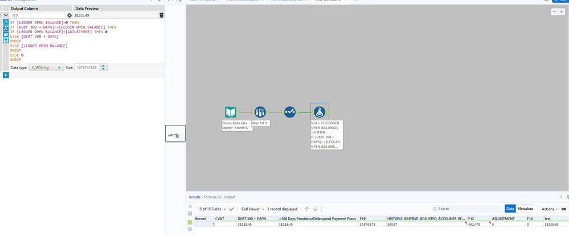Open the fx functions list icon

point(6,22)
